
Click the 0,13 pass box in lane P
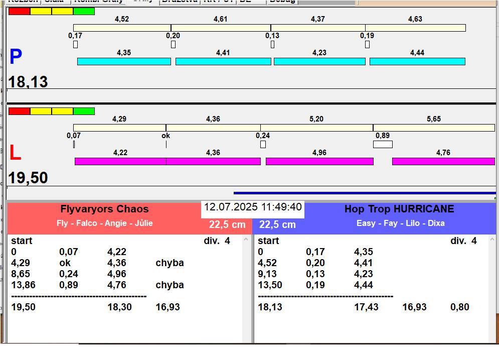[272, 44]
